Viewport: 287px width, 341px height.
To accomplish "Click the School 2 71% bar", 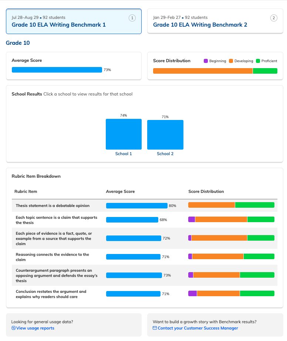I will coord(165,135).
